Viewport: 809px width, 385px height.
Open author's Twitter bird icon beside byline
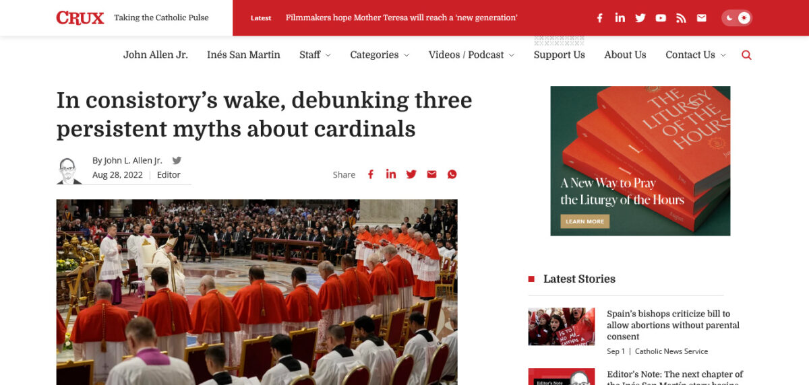177,160
